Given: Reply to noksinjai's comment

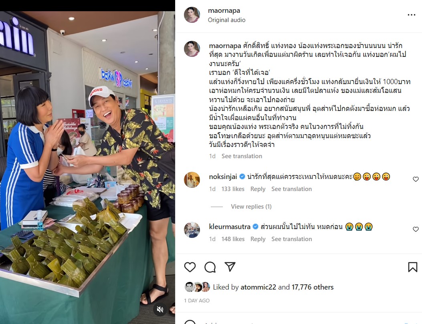Looking at the screenshot, I should (258, 189).
